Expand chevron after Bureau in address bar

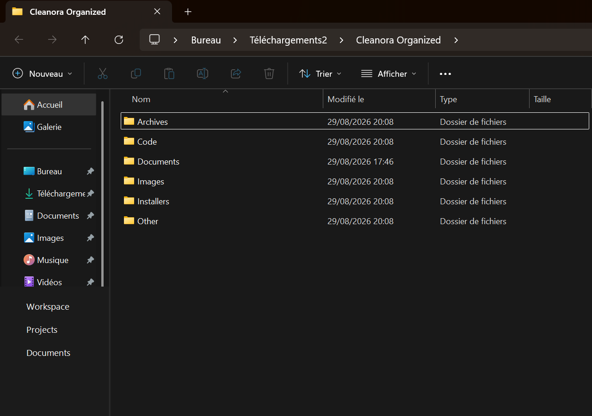(x=235, y=40)
